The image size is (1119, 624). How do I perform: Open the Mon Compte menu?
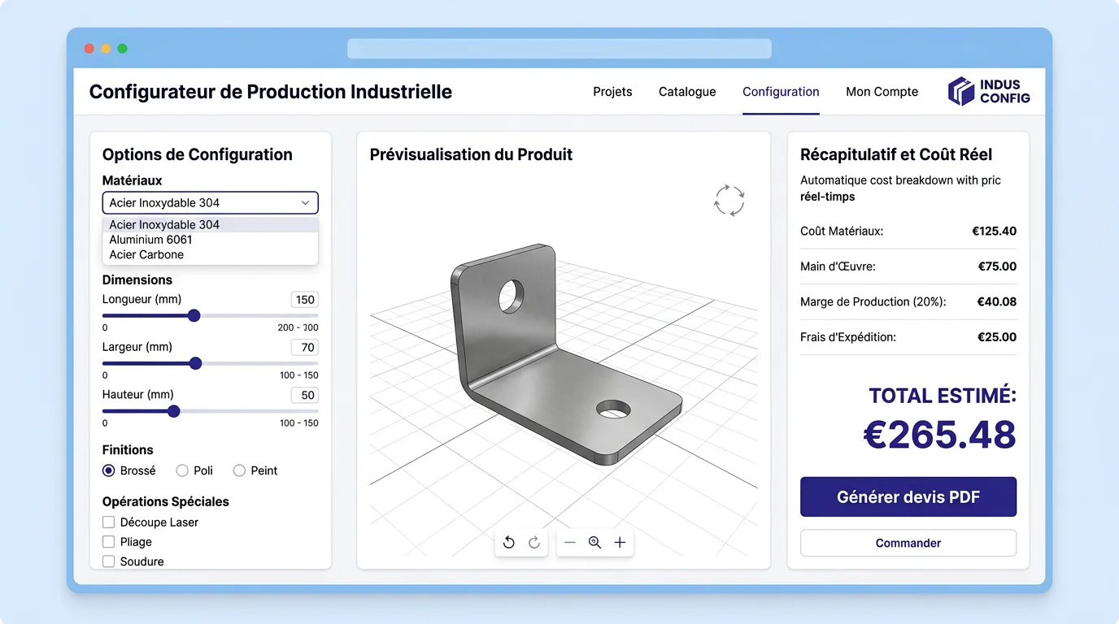click(882, 92)
